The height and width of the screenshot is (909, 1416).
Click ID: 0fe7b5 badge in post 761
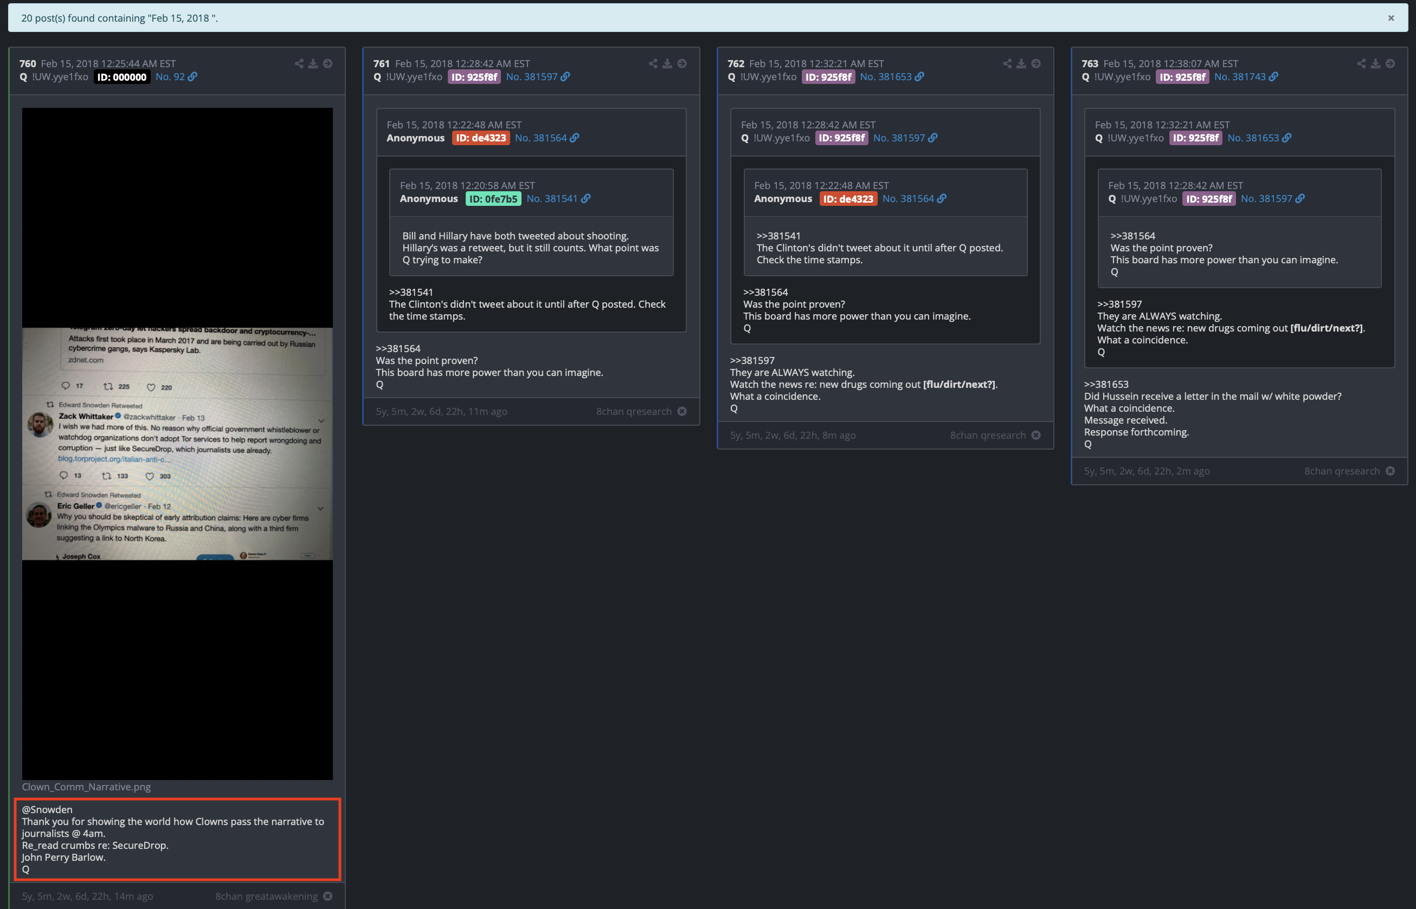point(493,199)
